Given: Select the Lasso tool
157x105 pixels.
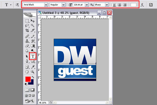Looking at the screenshot, I should click(27, 26).
